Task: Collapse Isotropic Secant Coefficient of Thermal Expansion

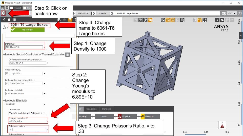Action: (x=4, y=55)
